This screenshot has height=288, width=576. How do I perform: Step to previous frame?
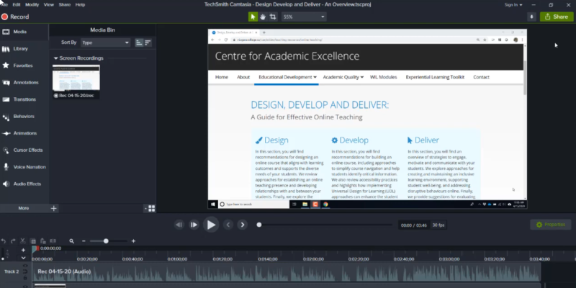tap(179, 225)
